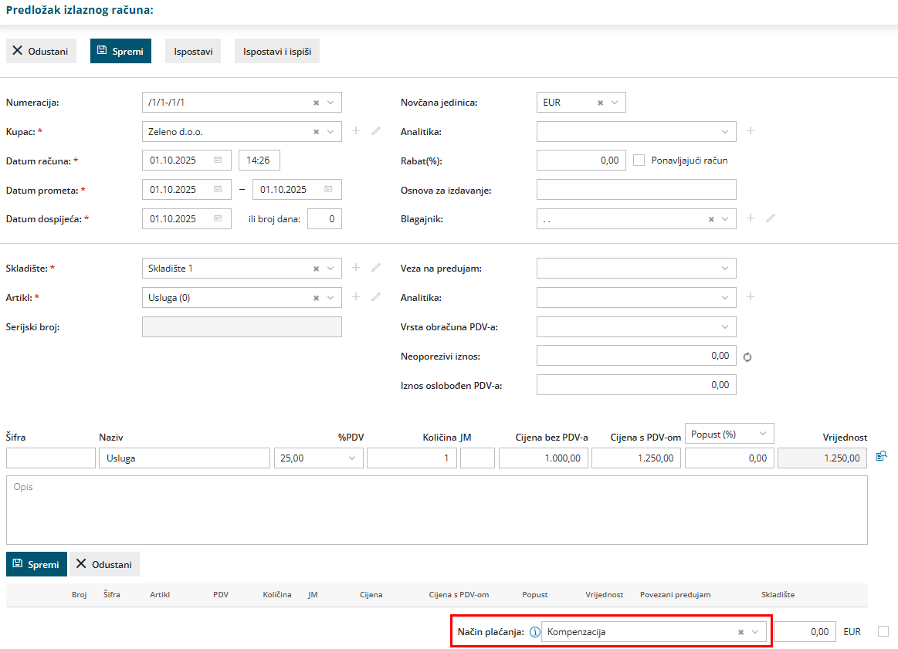Click the Šifra input field
This screenshot has height=649, width=898.
pos(51,458)
